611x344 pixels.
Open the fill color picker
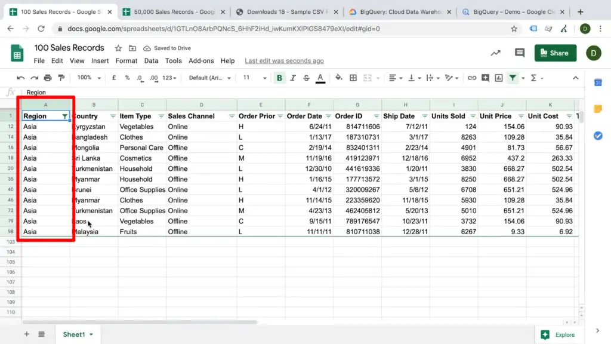(337, 78)
